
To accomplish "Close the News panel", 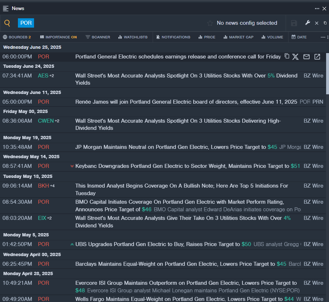I will pyautogui.click(x=324, y=9).
